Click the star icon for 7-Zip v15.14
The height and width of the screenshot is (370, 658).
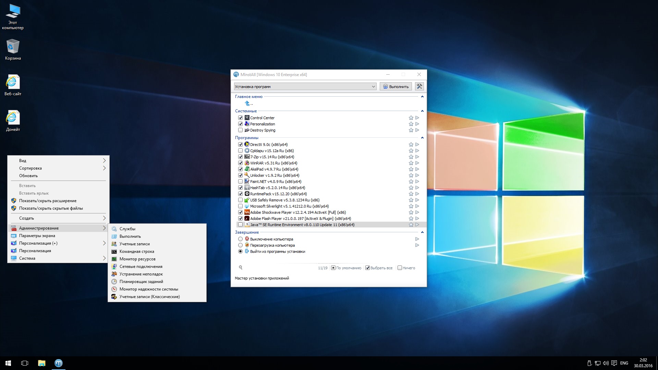click(411, 157)
